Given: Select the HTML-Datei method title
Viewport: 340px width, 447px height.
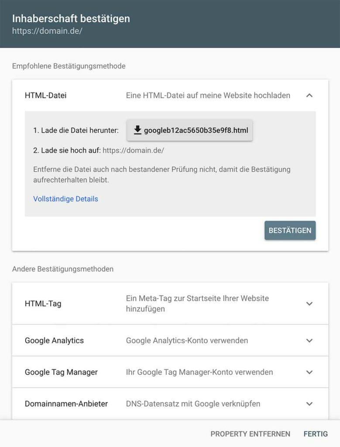Looking at the screenshot, I should coord(46,95).
